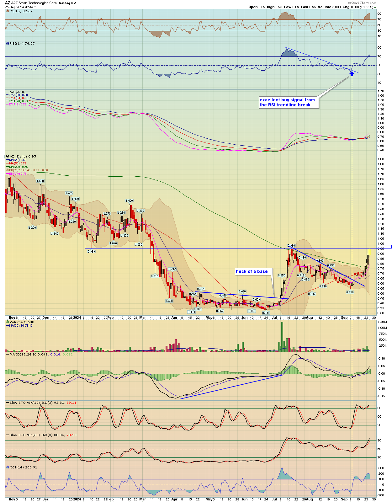Click the 0.514 price label
The image size is (392, 502).
tap(201, 289)
